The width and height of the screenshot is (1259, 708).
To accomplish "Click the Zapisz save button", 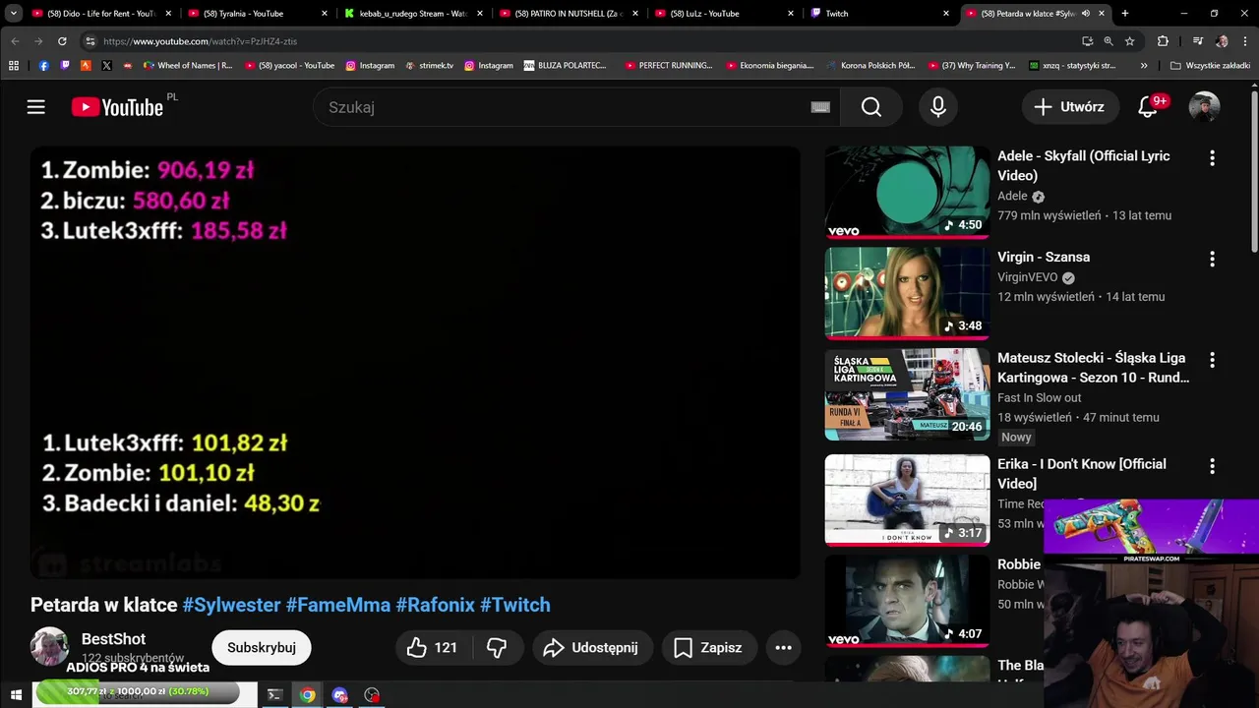I will (x=708, y=647).
